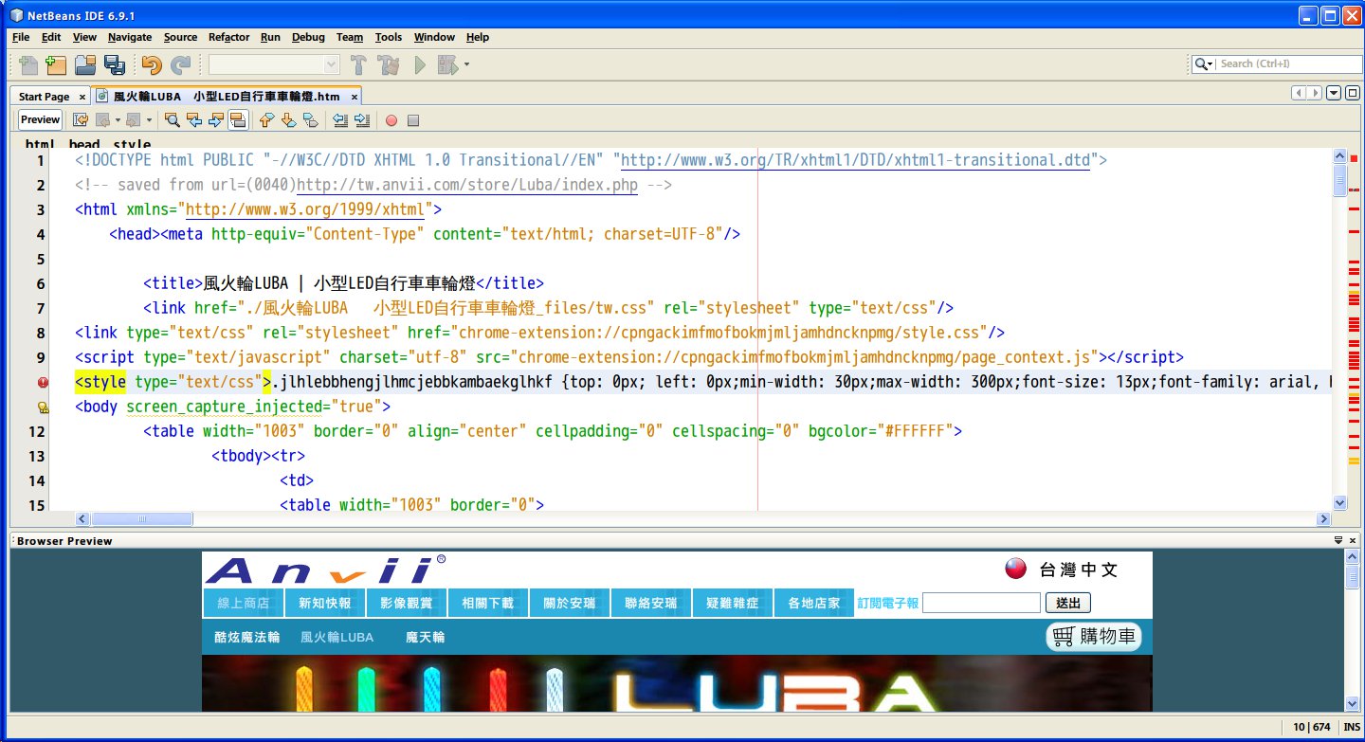
Task: Toggle the Preview editor view button
Action: tap(40, 119)
